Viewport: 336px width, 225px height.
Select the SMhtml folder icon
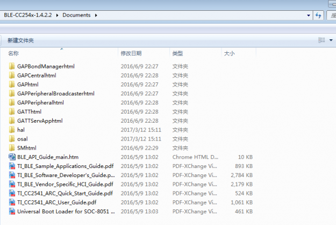[12, 148]
